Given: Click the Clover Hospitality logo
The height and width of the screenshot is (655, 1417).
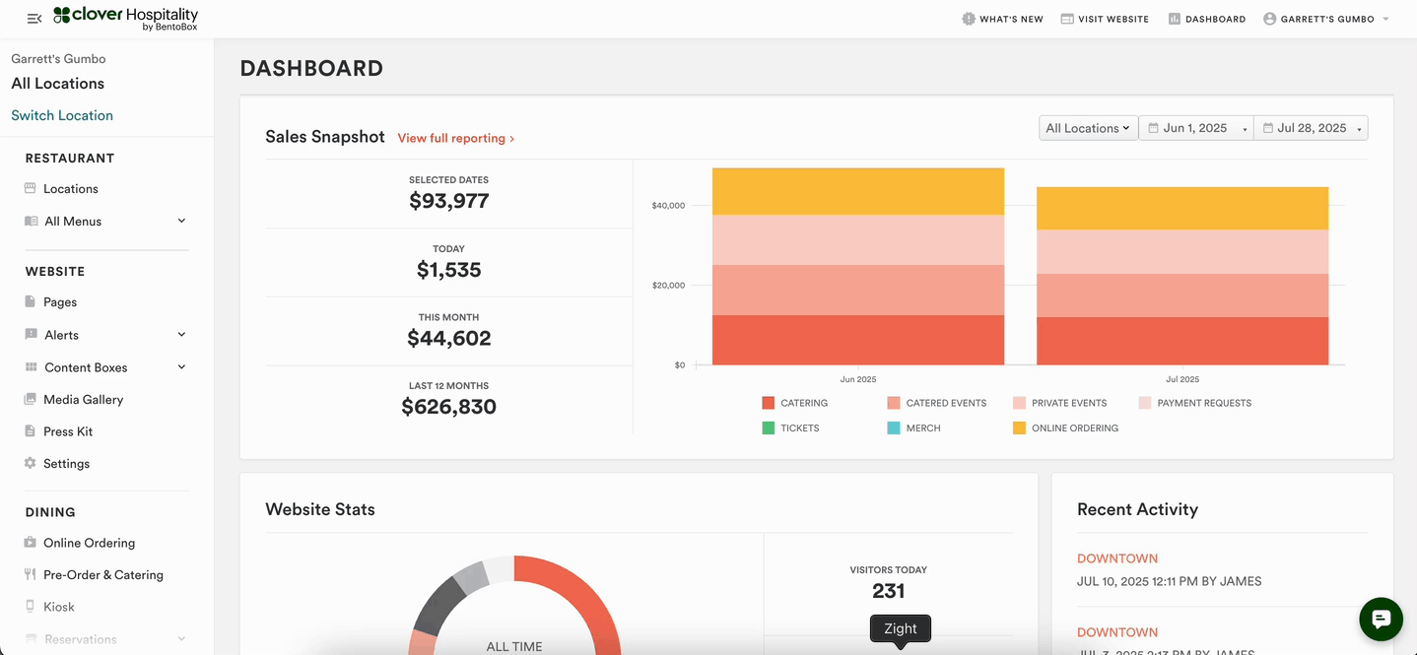Looking at the screenshot, I should click(125, 18).
